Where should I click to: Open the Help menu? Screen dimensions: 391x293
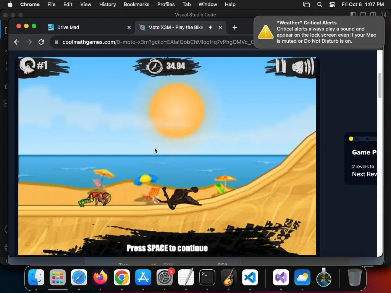230,5
